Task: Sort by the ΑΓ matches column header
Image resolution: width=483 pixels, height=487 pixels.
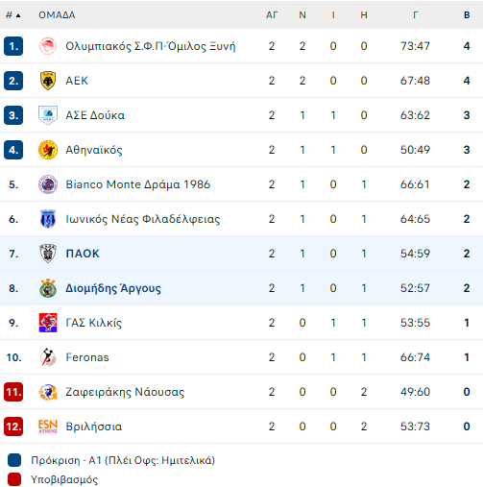Action: pos(272,15)
